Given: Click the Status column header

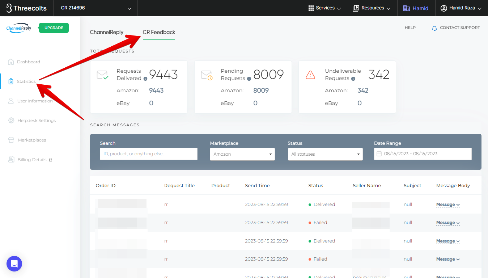Looking at the screenshot, I should [315, 186].
